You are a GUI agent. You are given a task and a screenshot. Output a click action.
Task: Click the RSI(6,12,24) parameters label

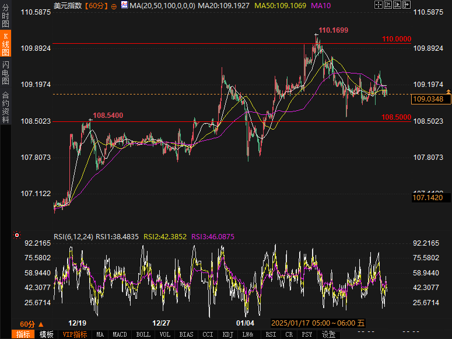(73, 237)
